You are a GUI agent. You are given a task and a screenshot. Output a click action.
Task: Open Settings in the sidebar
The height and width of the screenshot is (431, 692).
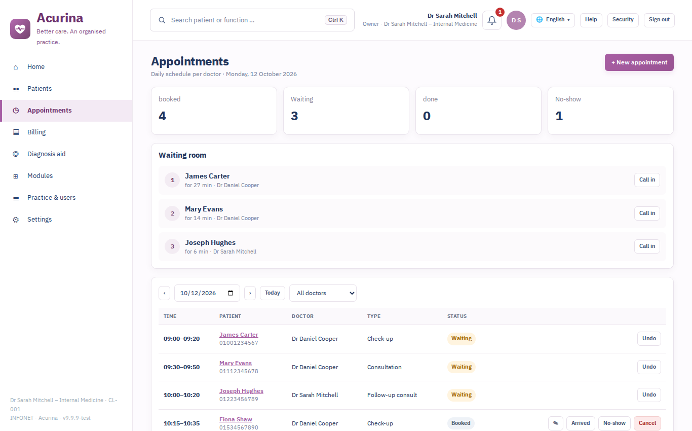coord(66,220)
